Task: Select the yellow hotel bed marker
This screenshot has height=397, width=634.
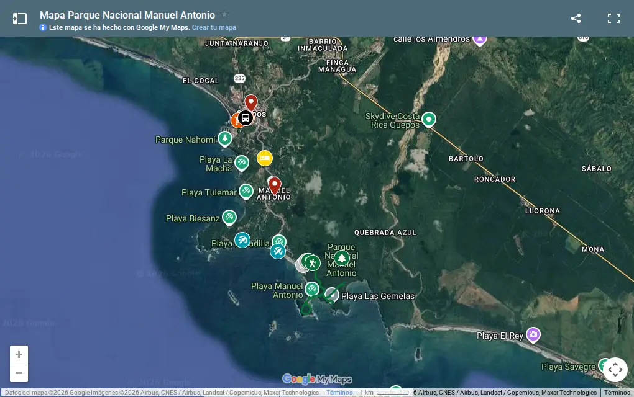Action: click(264, 158)
